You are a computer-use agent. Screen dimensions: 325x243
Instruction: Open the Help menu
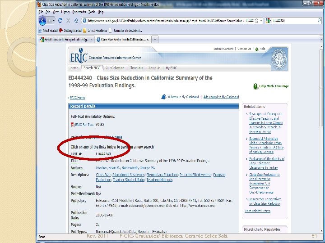click(101, 12)
